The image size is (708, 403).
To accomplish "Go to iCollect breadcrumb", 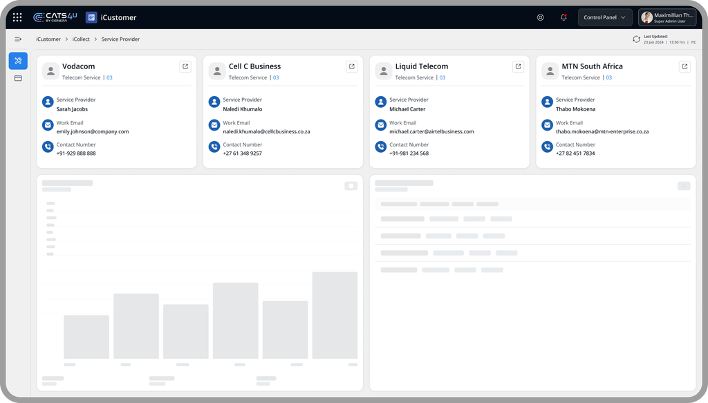I will [82, 39].
